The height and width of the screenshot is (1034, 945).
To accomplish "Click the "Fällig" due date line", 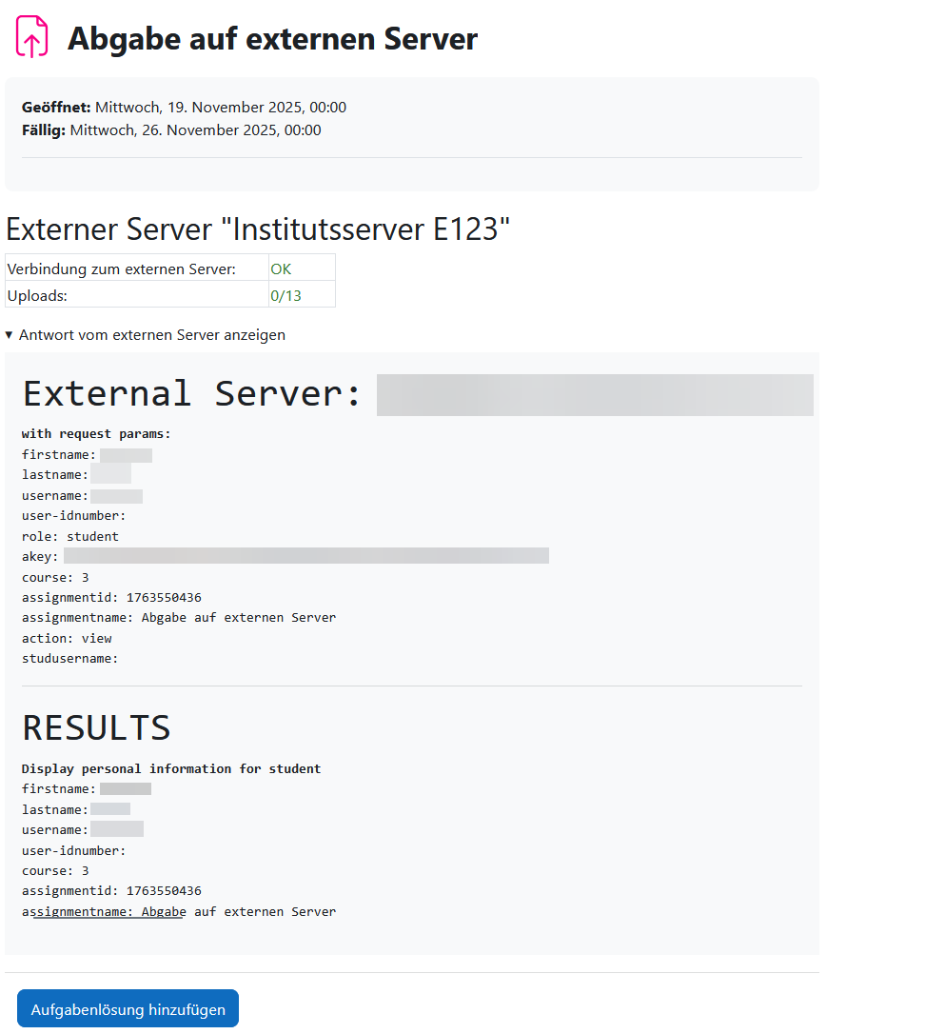I will pyautogui.click(x=171, y=130).
